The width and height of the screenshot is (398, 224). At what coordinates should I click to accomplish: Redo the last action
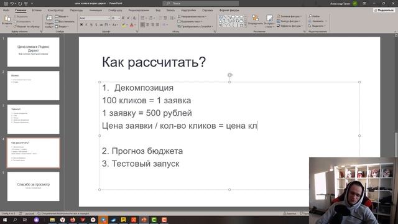pos(20,4)
